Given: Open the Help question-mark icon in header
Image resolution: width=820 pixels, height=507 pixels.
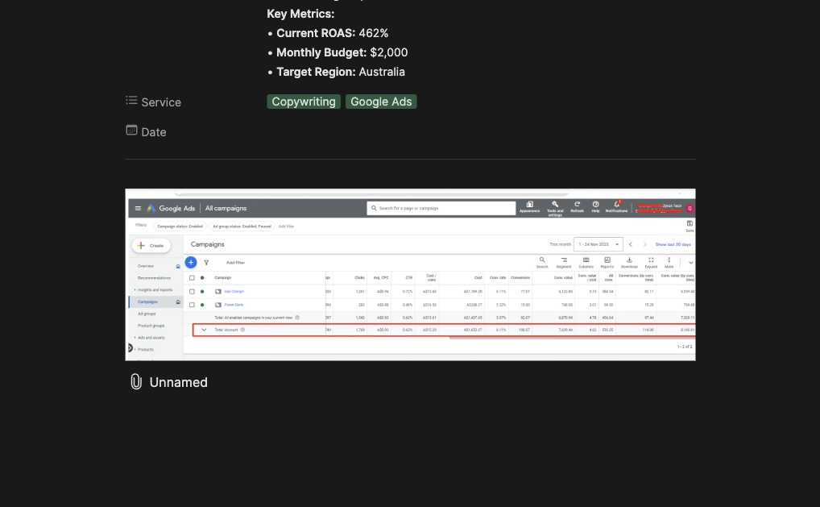Looking at the screenshot, I should (x=595, y=206).
